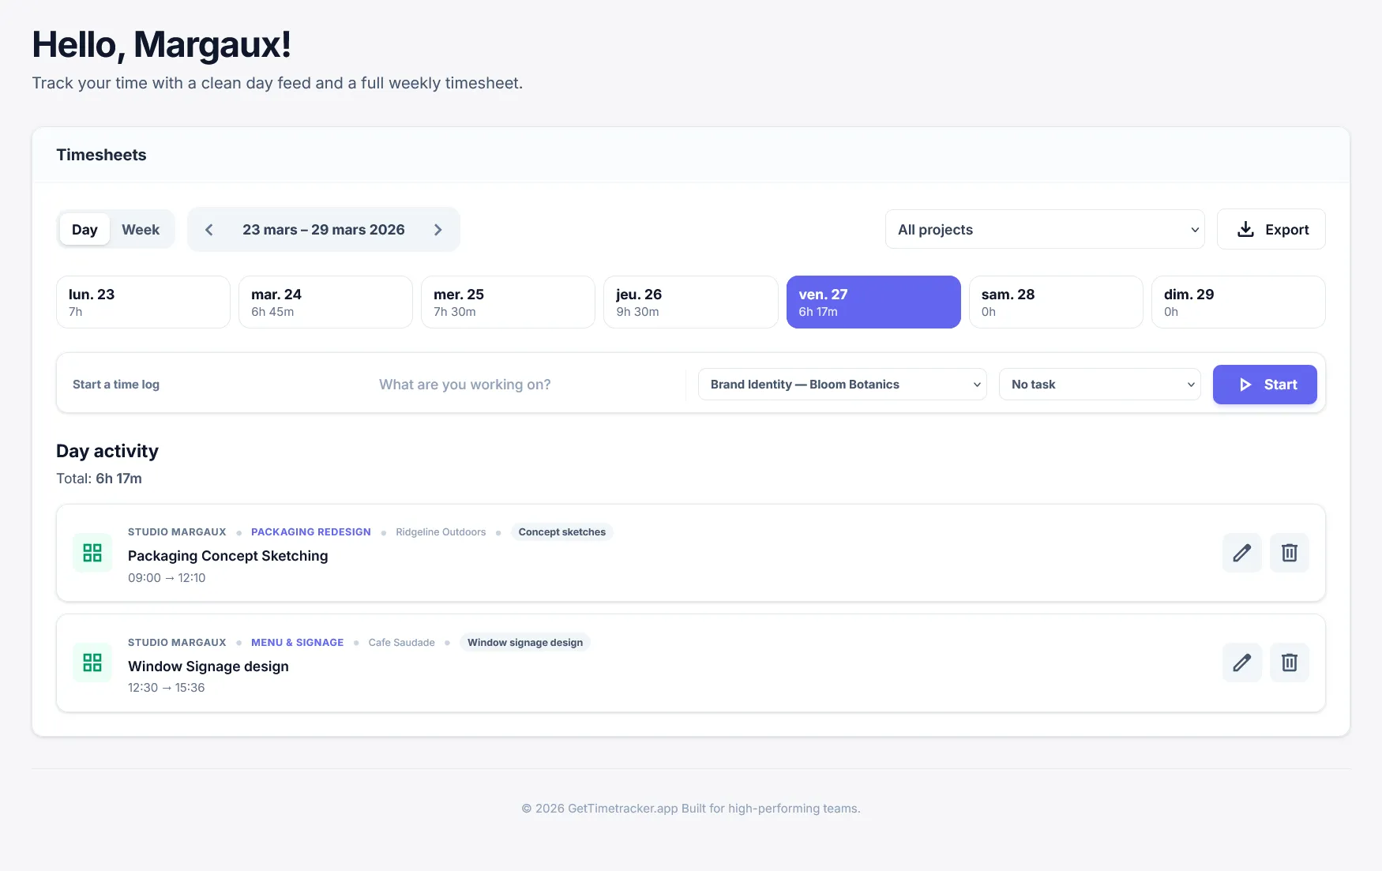1382x871 pixels.
Task: Edit the Packaging Concept Sketching entry
Action: [1241, 553]
